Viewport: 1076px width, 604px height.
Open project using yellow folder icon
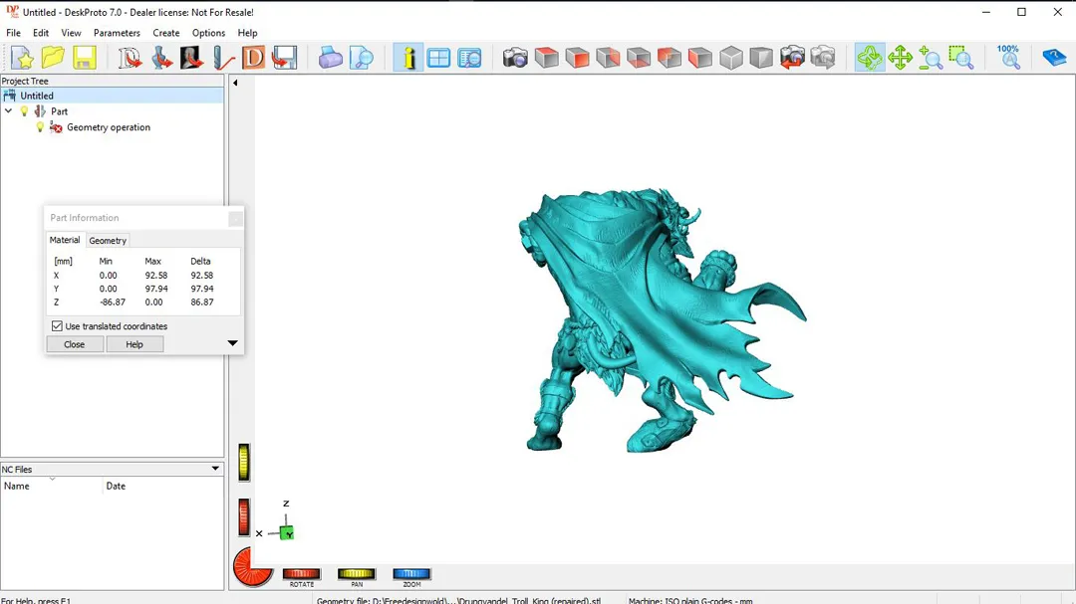(x=53, y=58)
